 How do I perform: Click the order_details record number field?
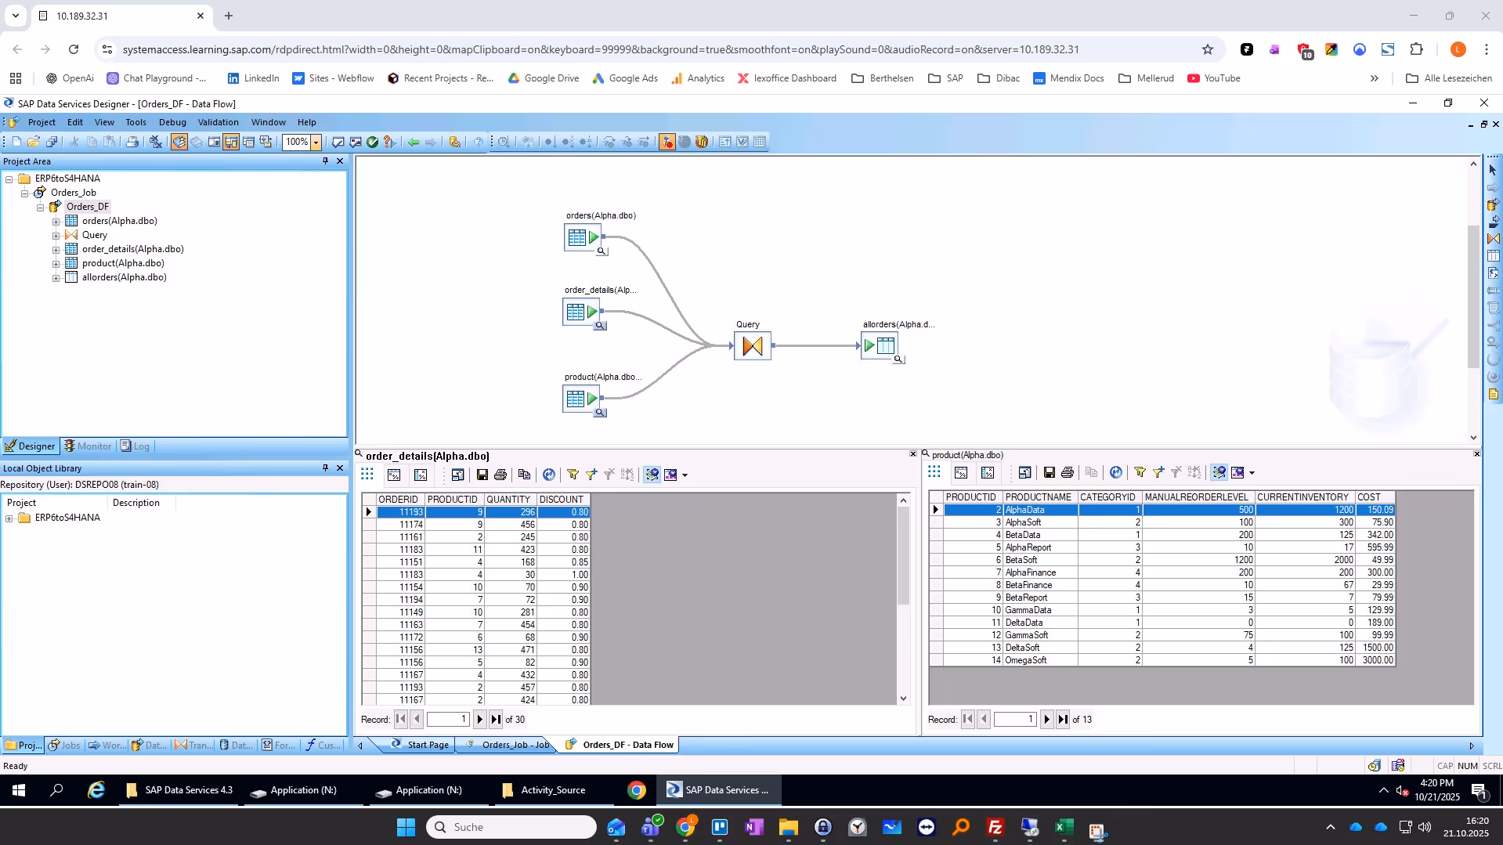[x=447, y=719]
